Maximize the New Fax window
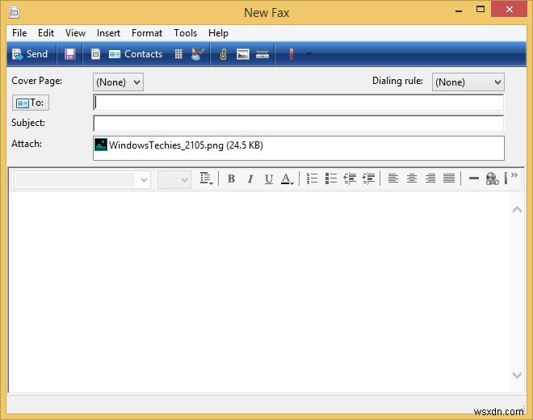The height and width of the screenshot is (420, 533). point(481,10)
